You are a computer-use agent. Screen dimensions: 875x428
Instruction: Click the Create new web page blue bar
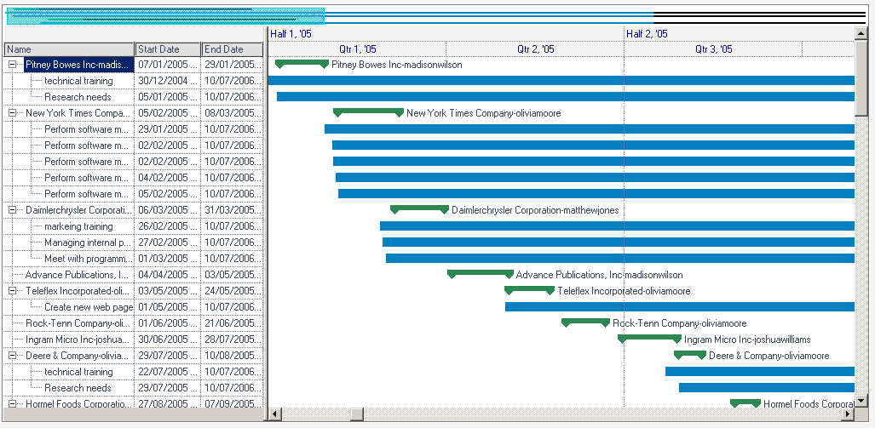point(680,306)
